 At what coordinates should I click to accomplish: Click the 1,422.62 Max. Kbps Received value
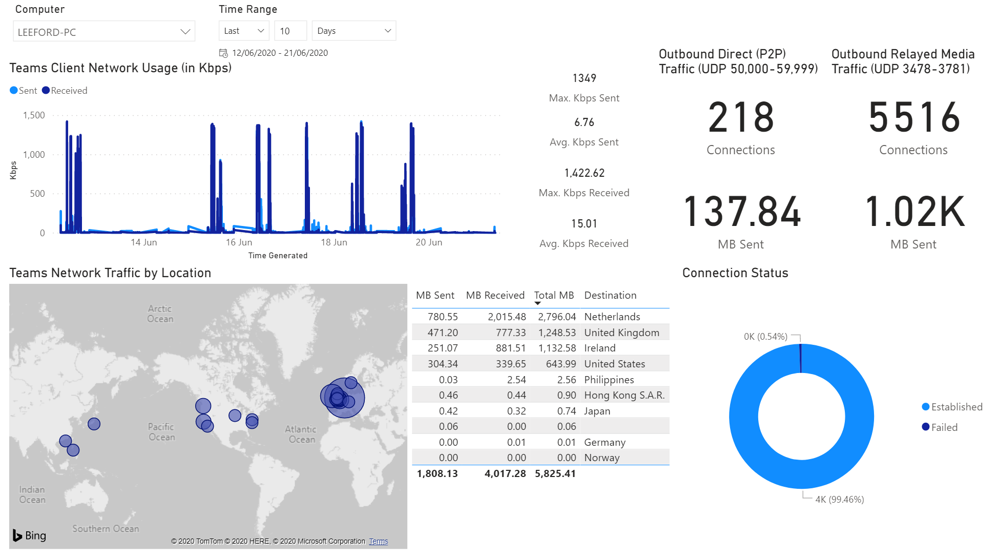584,173
